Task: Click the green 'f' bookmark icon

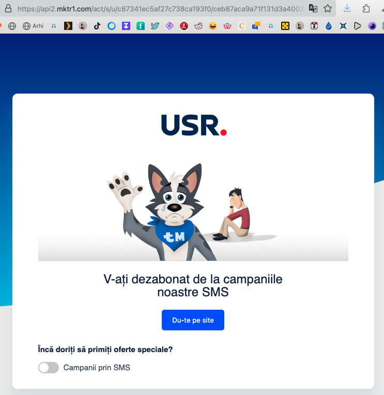Action: pos(141,26)
